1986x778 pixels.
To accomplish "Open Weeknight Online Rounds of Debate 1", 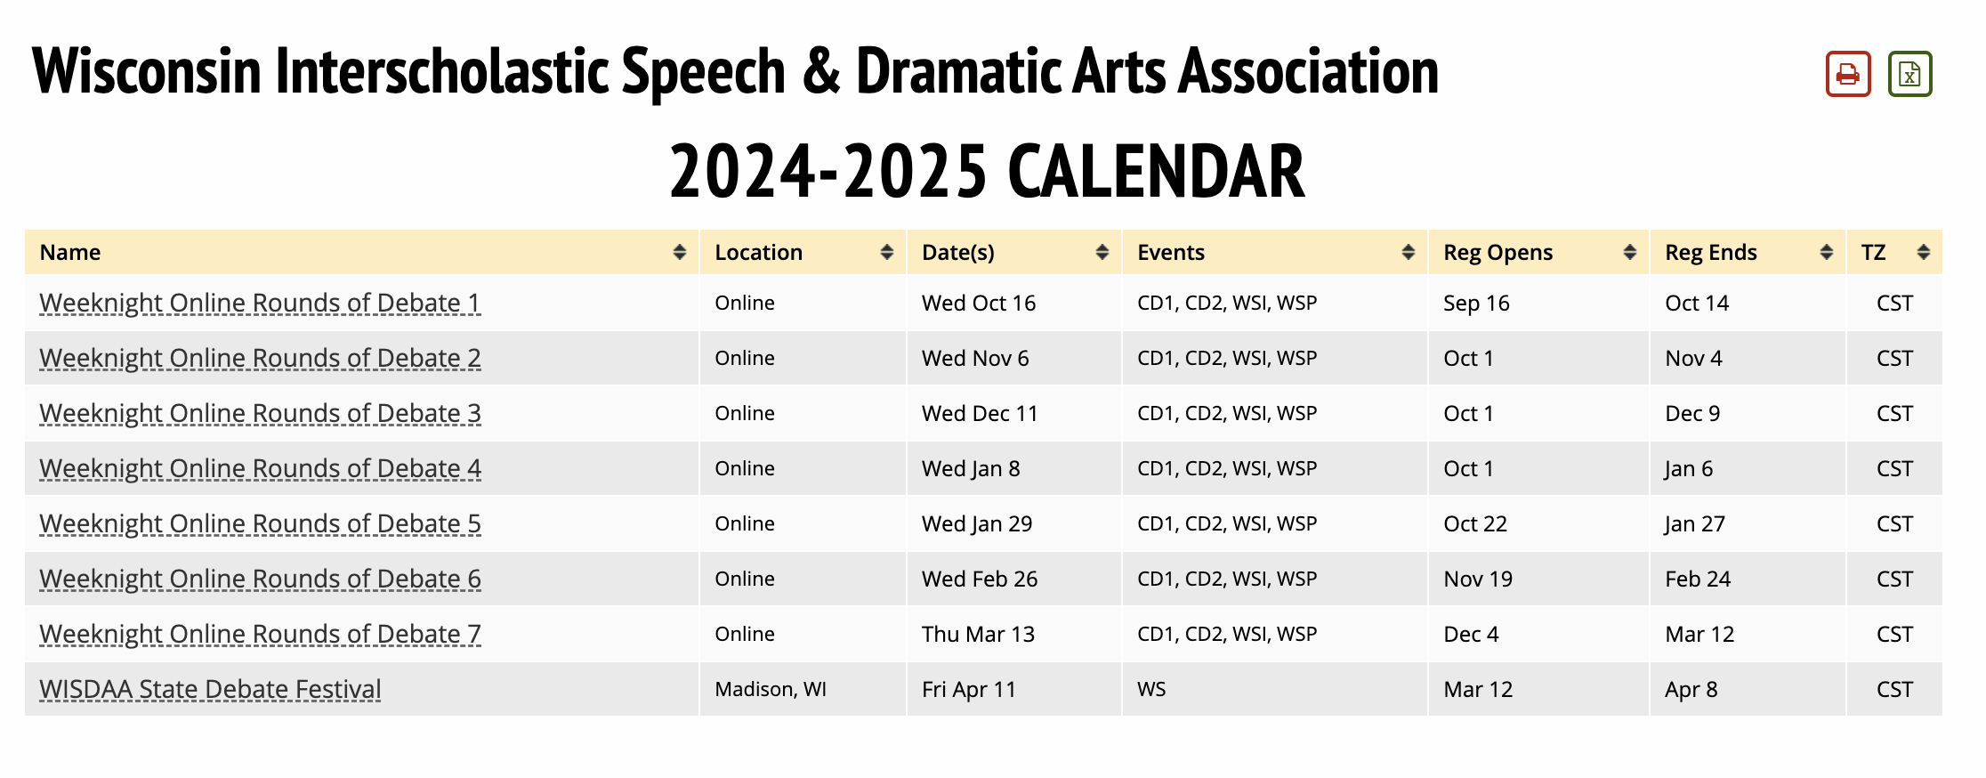I will pos(260,303).
